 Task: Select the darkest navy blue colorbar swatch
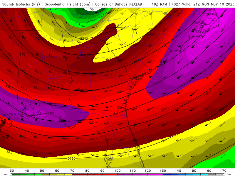tap(167, 174)
